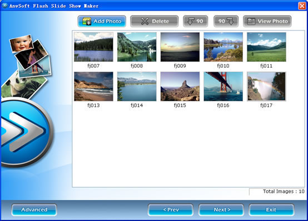Select the fj016 bridge thumbnail
Screen dimensions: 308x221
(223, 87)
